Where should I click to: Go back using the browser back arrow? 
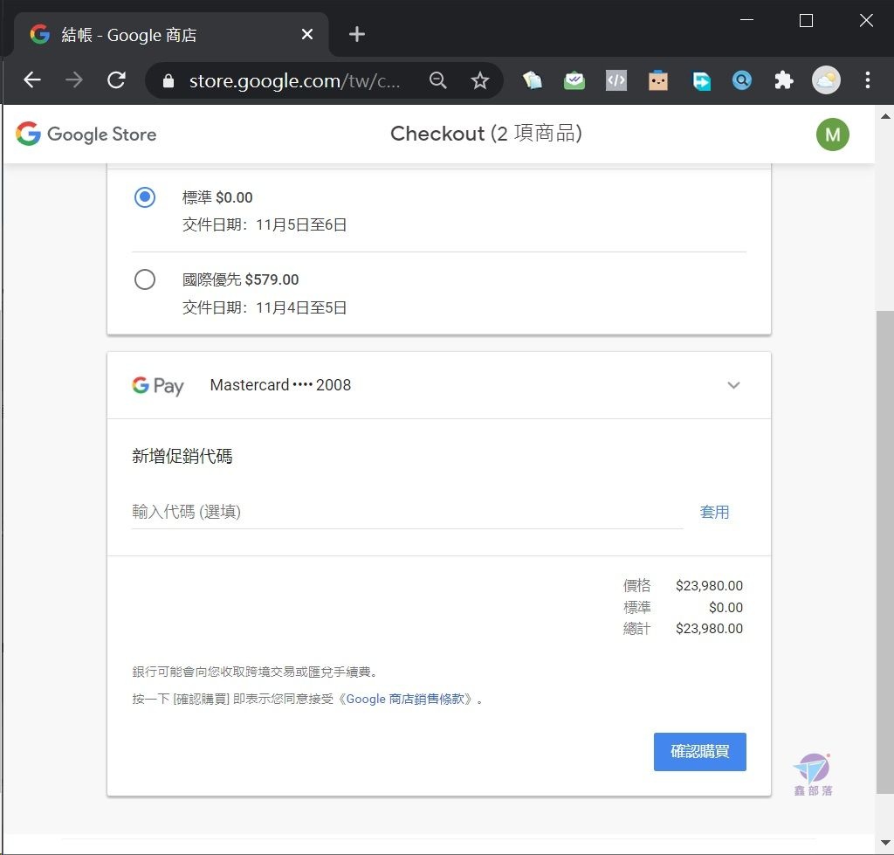(32, 79)
